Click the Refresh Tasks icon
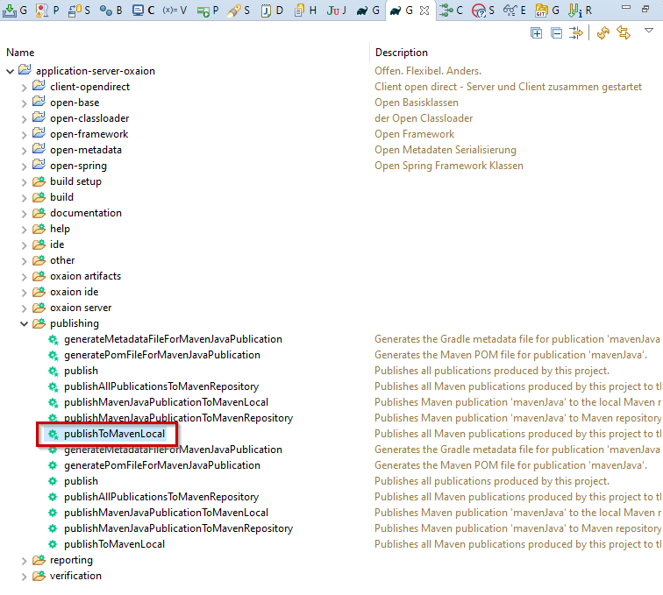663x595 pixels. click(603, 32)
